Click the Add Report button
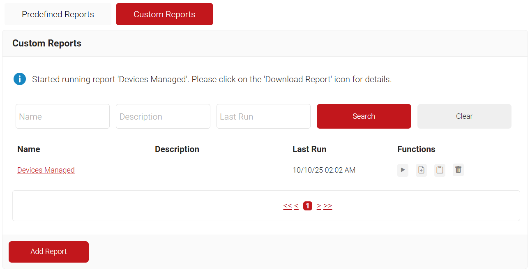 point(48,252)
